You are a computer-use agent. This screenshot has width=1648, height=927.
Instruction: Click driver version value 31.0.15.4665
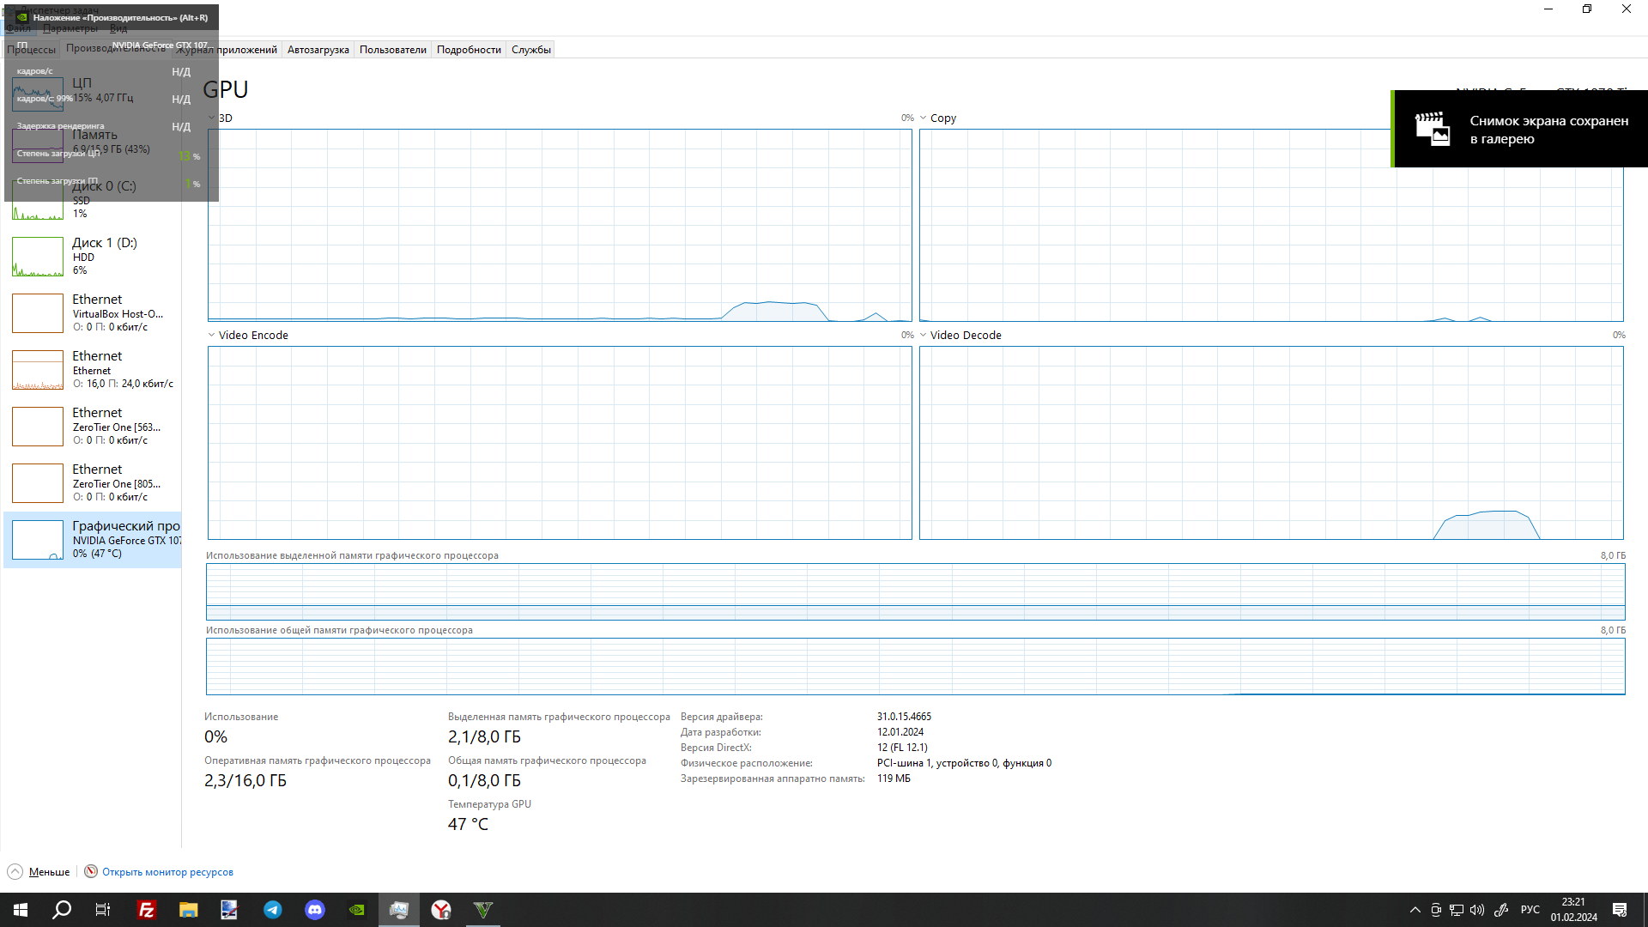[904, 717]
